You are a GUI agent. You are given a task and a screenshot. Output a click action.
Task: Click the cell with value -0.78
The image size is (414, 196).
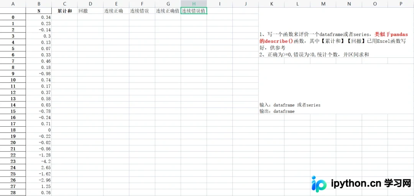[39, 111]
